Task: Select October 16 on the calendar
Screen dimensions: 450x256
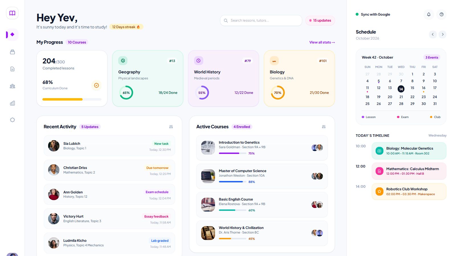Action: 424,88
